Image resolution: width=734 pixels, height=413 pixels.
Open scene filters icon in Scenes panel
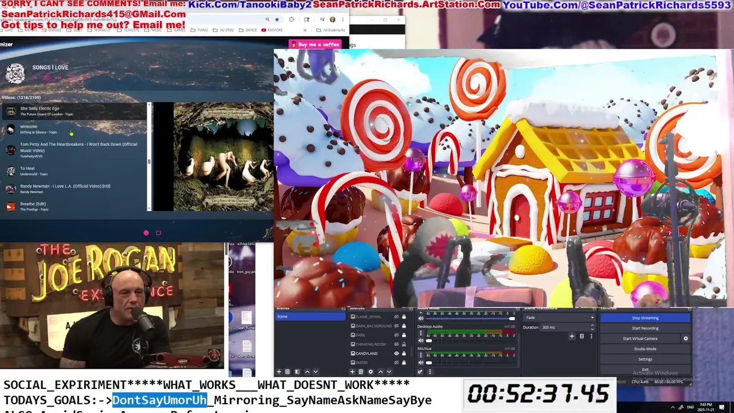(x=297, y=372)
